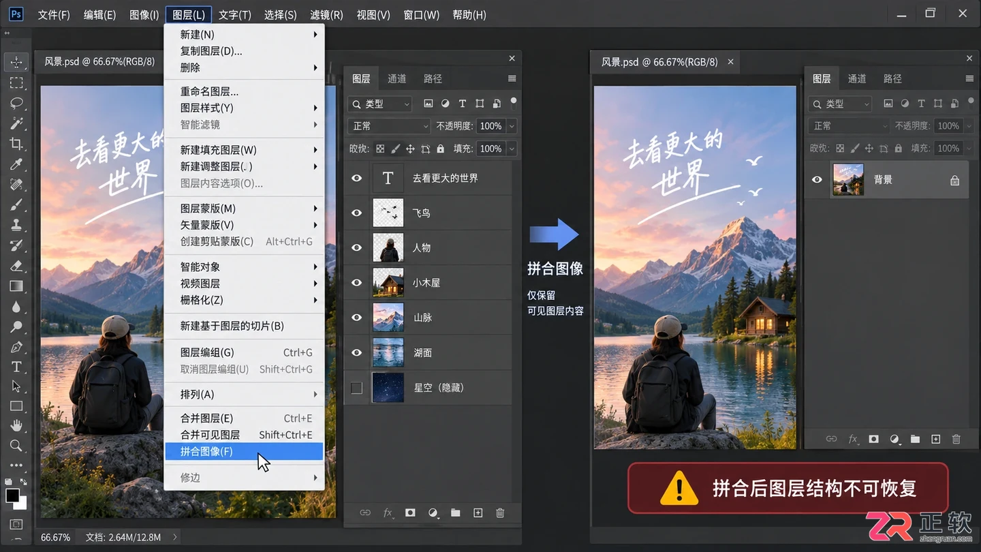This screenshot has width=981, height=552.
Task: Hide the 去看更大的世界 text layer
Action: click(356, 179)
